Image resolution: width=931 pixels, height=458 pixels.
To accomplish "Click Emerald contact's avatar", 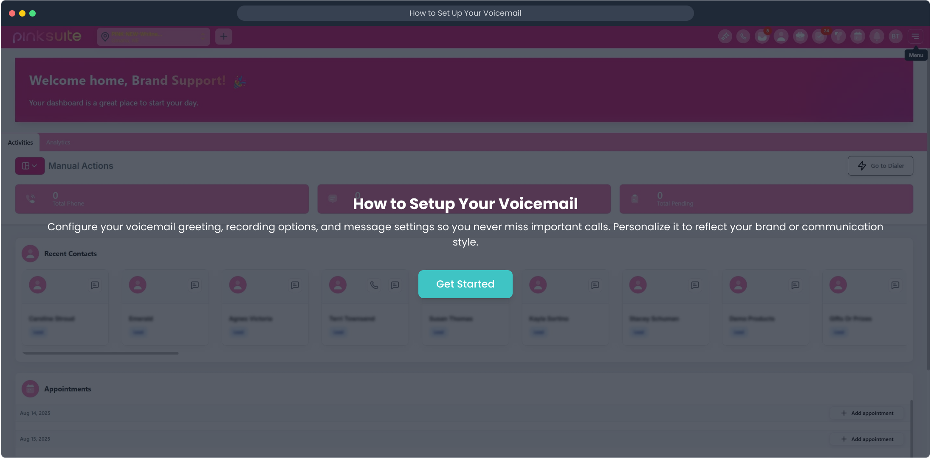I will click(138, 285).
